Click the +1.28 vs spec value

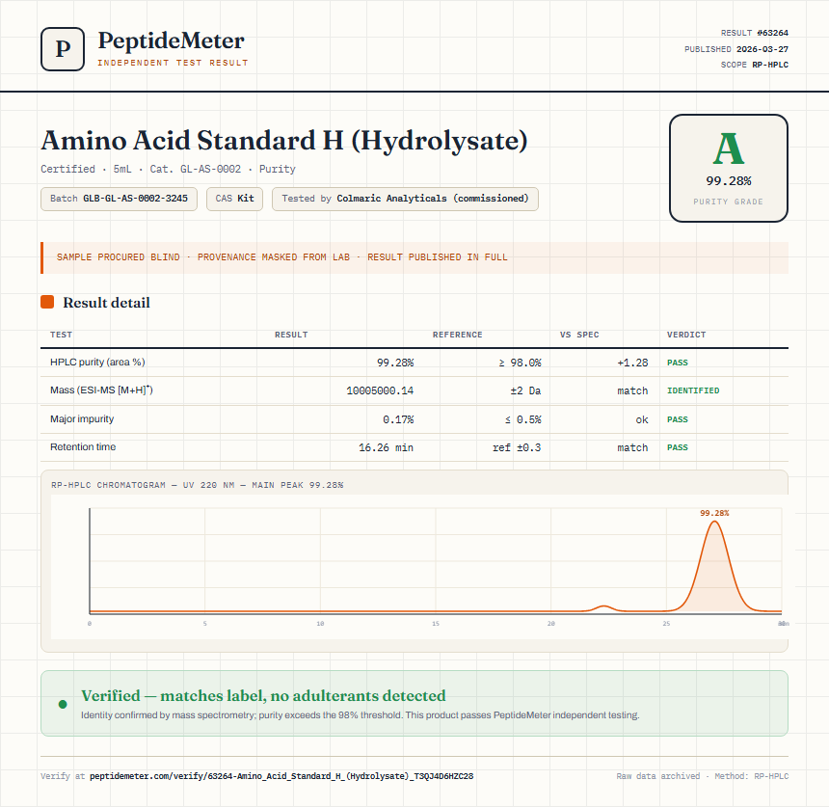[632, 363]
